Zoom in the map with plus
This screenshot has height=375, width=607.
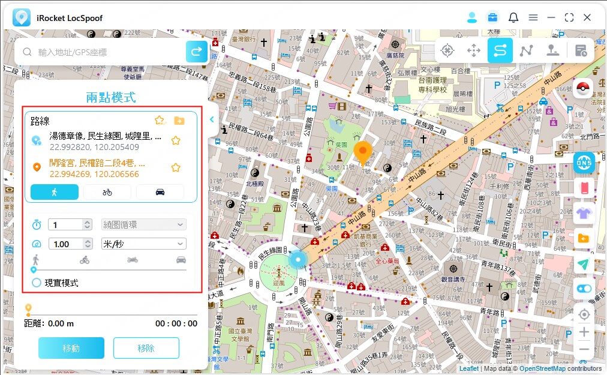click(x=584, y=332)
